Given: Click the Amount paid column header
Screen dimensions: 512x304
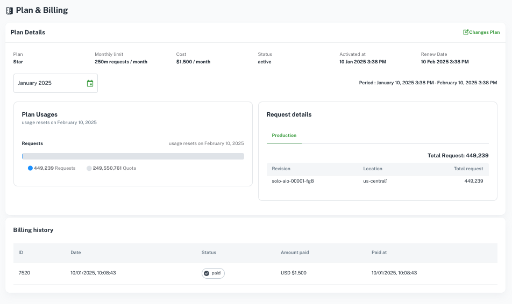Looking at the screenshot, I should pyautogui.click(x=295, y=252).
